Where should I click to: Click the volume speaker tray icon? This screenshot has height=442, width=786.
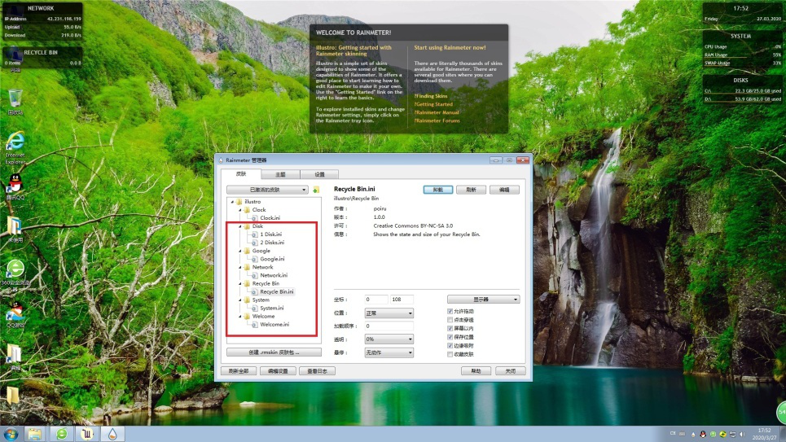coord(742,434)
